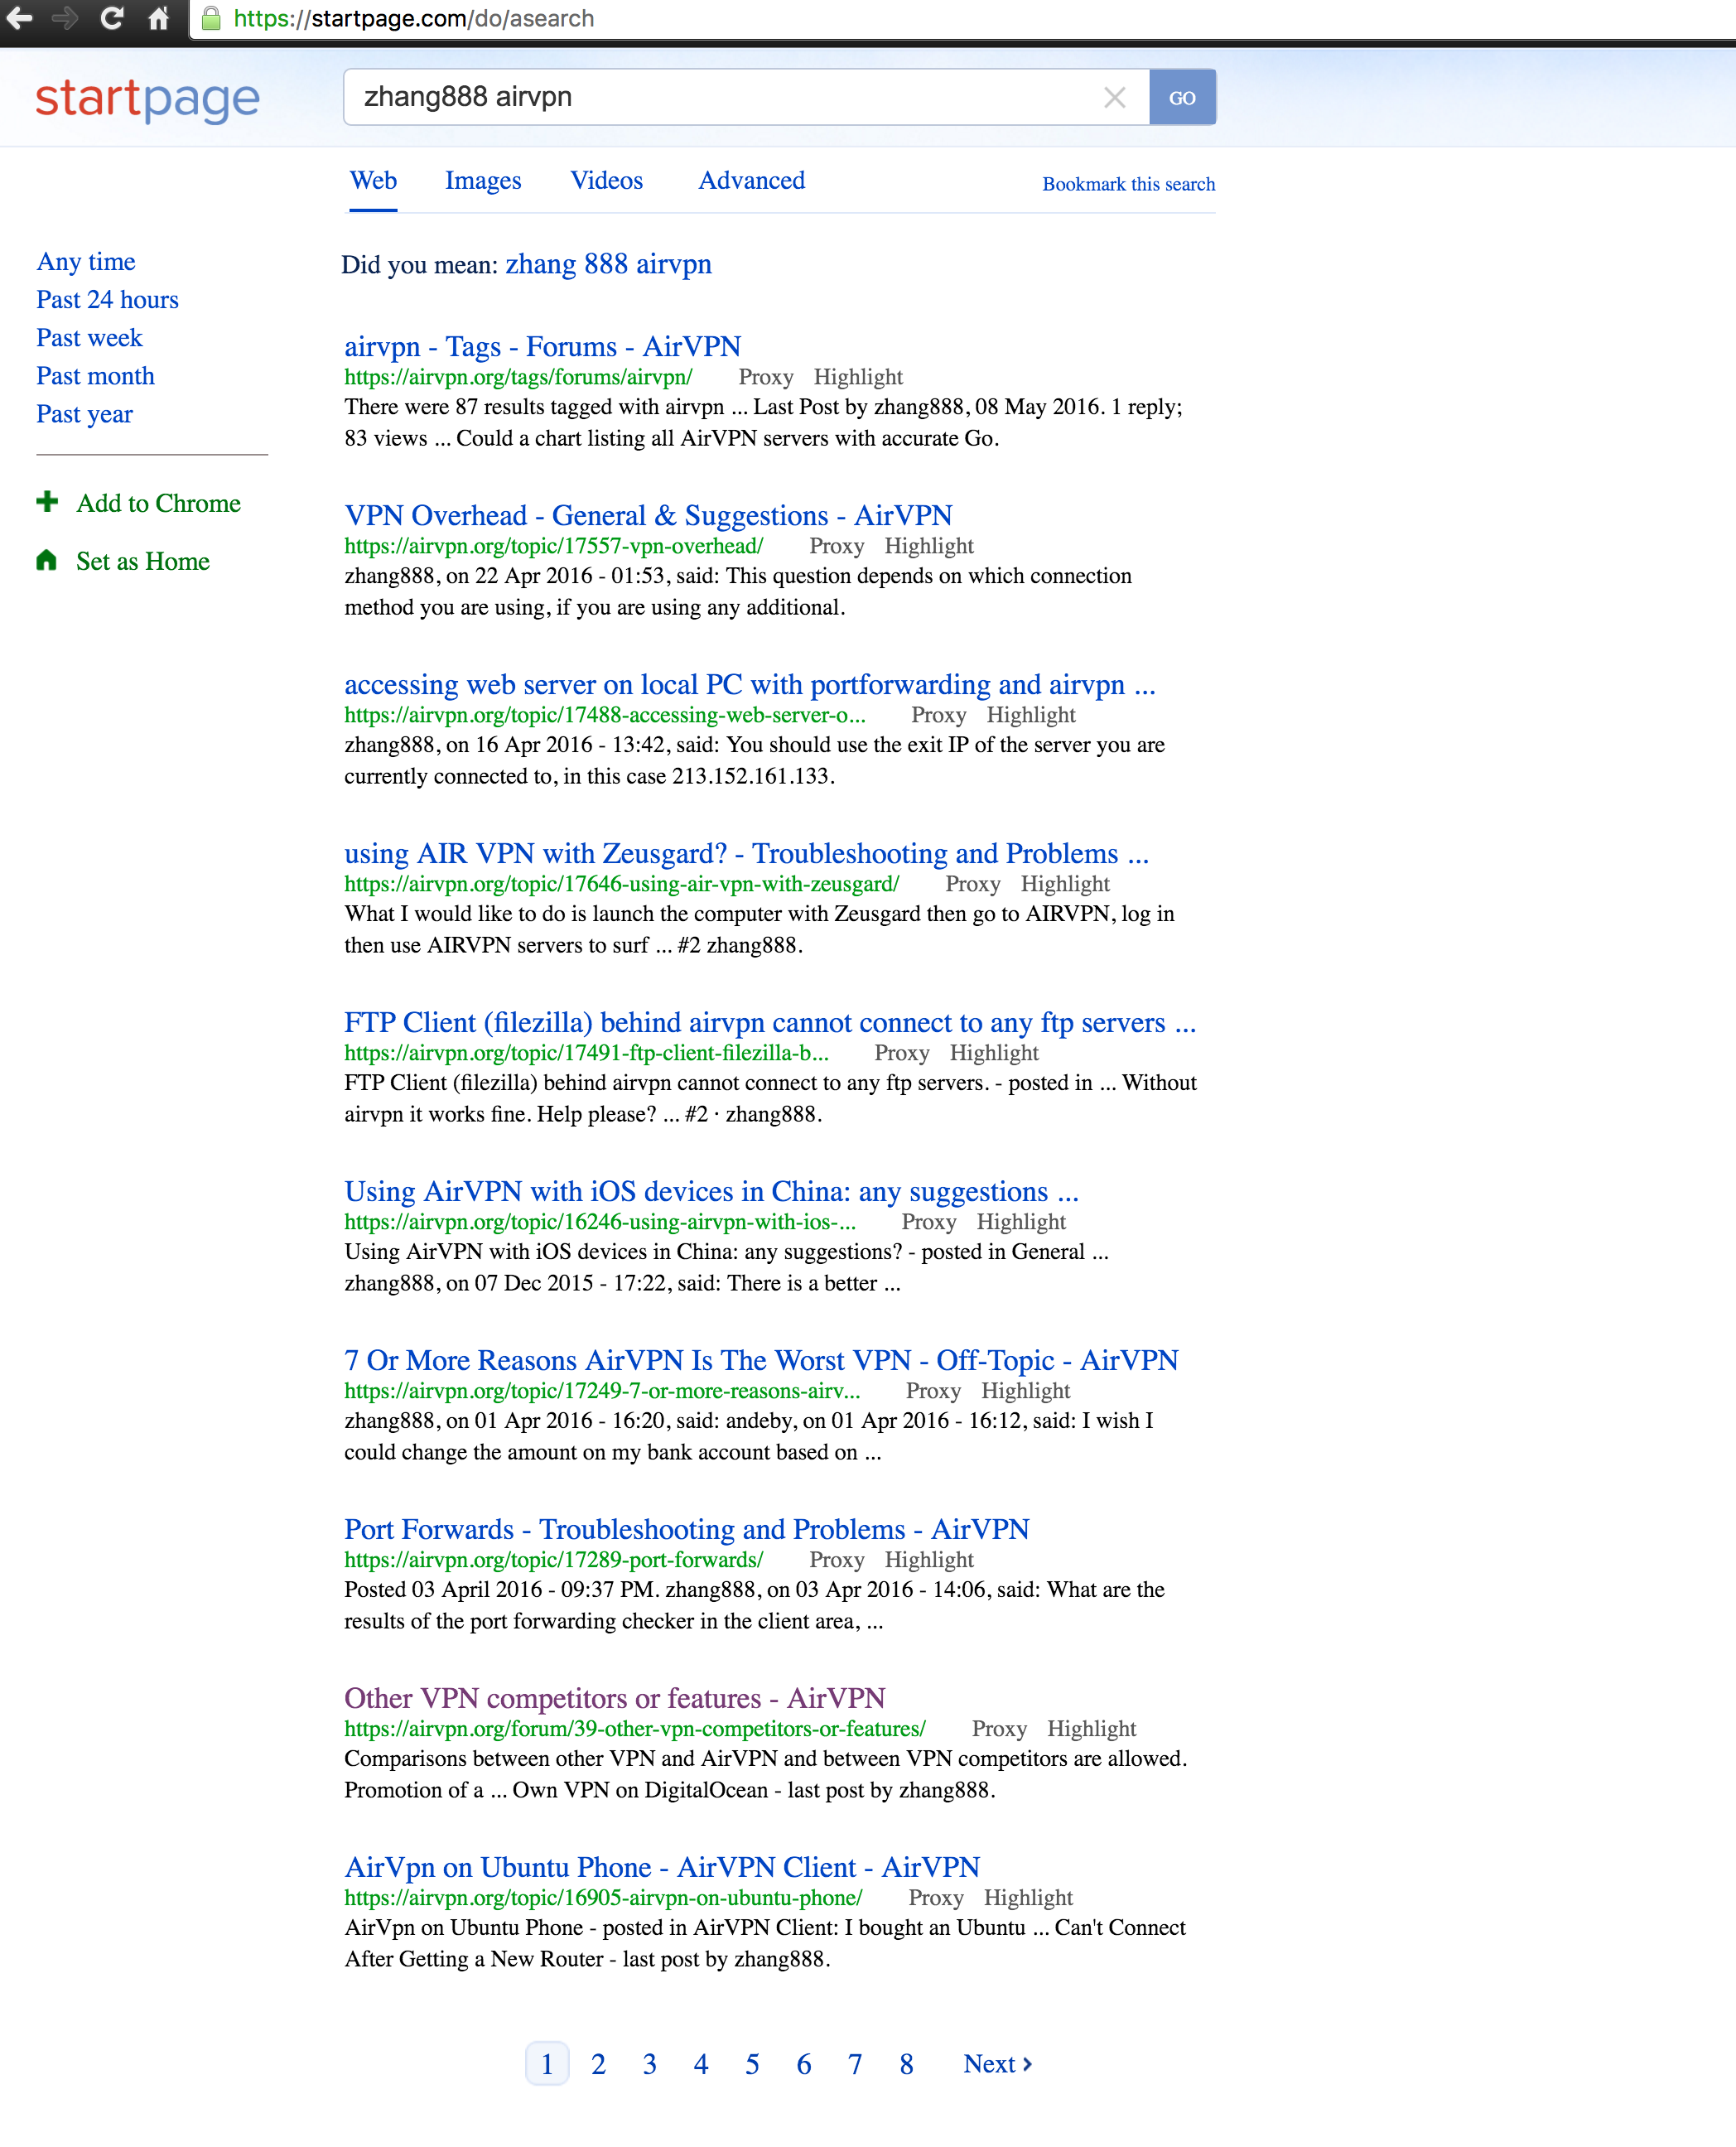Click Proxy for the Zeusgard result
1736x2147 pixels.
click(x=972, y=884)
